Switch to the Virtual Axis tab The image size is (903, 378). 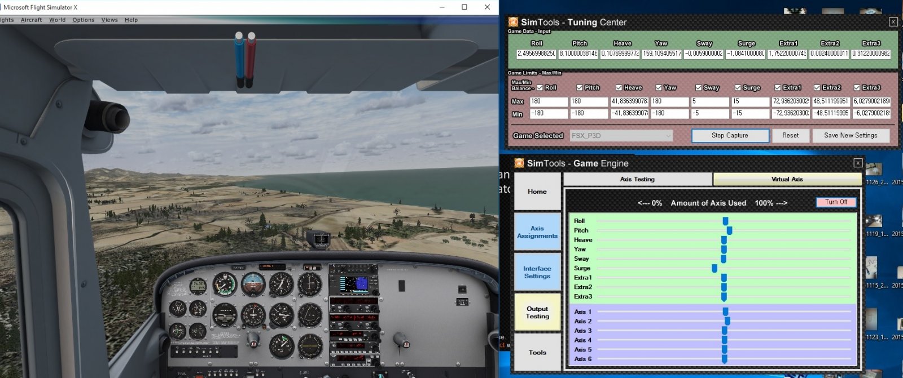pos(787,179)
